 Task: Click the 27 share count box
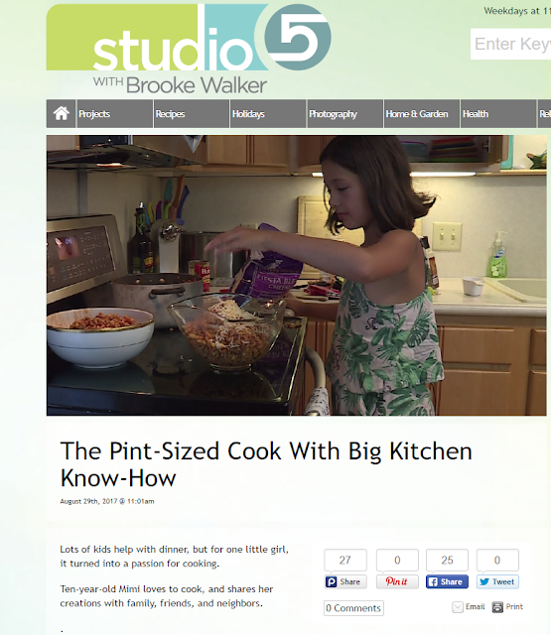[345, 560]
